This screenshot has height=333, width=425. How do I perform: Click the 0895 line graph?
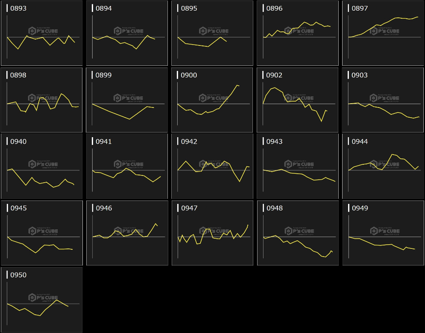212,33
